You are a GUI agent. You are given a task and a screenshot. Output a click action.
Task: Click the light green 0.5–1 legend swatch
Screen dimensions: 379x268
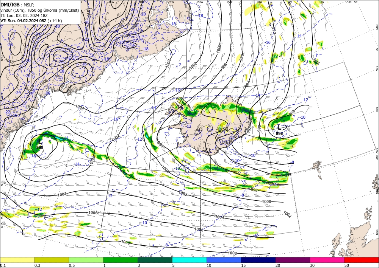86,260
